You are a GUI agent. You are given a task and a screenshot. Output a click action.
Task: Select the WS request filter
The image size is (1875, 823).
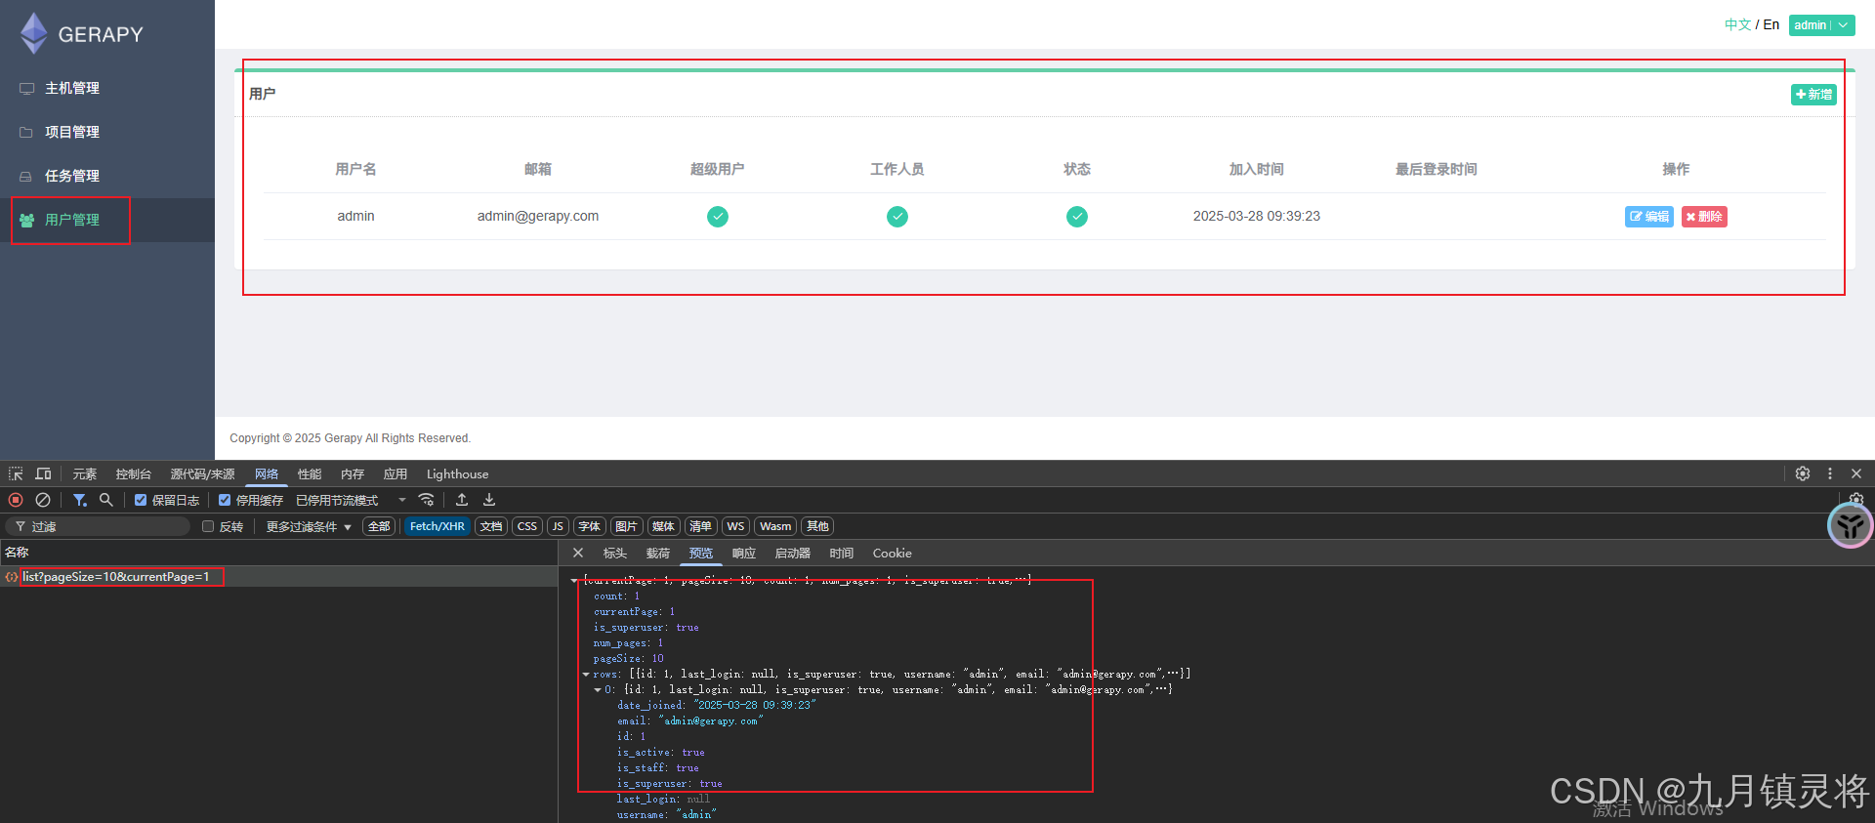735,526
